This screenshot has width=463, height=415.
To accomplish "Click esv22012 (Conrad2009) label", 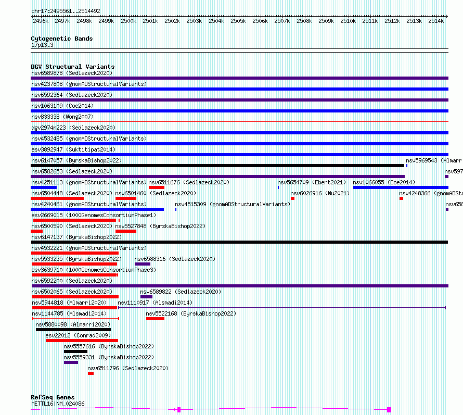I will coord(78,335).
